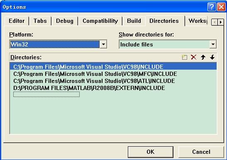Switch to the Tabs tab
The image size is (227, 160).
click(x=40, y=21)
